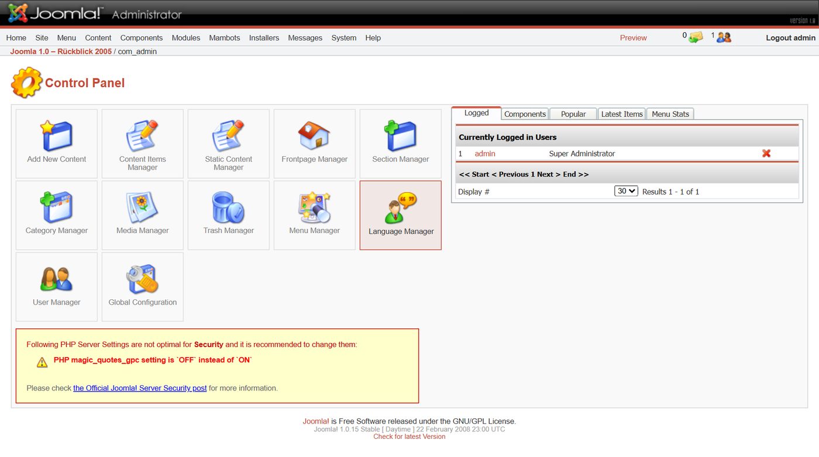Viewport: 819px width, 457px height.
Task: Click the Start pagination link
Action: coord(480,174)
